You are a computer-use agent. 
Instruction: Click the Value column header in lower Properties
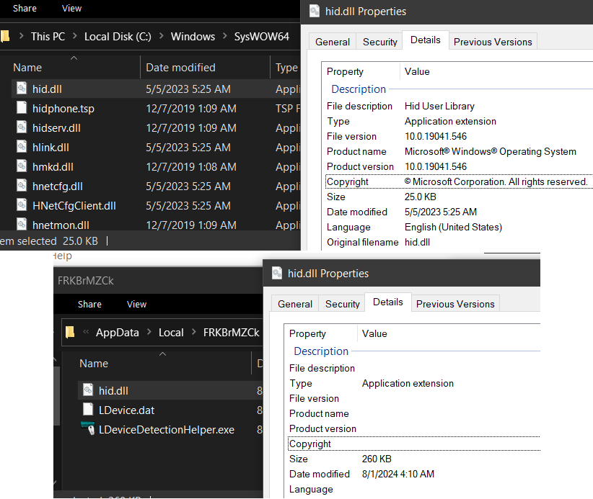tap(449, 333)
